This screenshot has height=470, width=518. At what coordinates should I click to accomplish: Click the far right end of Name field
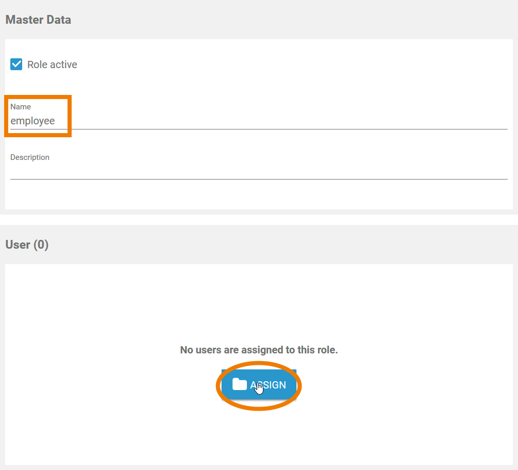click(x=500, y=121)
